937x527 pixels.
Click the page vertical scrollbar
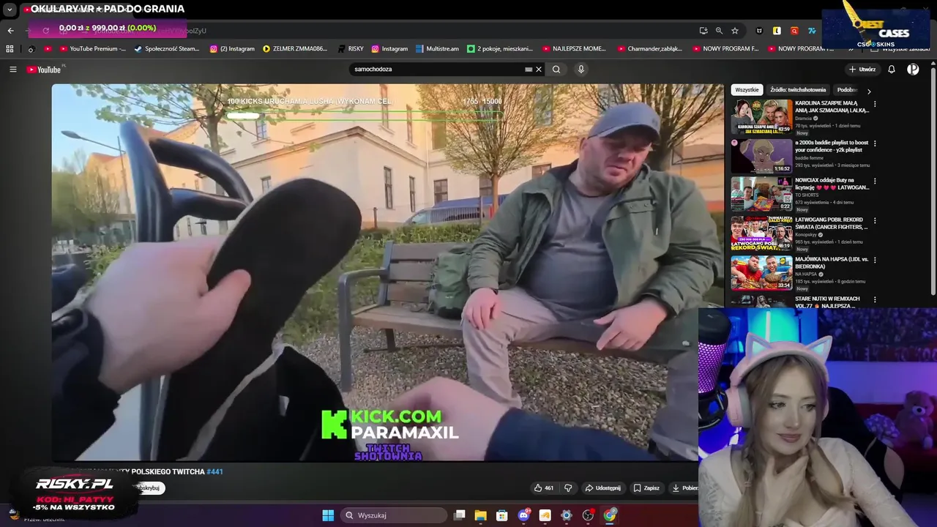pos(933,183)
